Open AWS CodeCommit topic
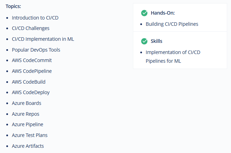Viewport: 231px width, 153px height. tap(32, 60)
